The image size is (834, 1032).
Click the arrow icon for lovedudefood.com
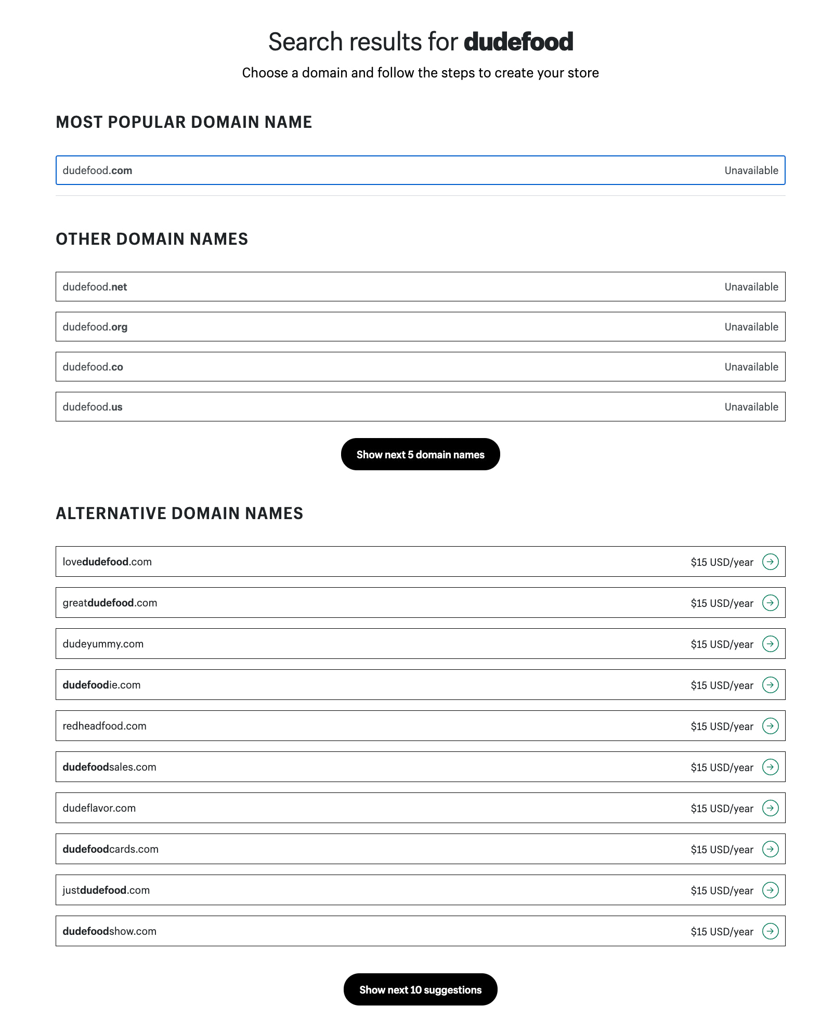770,562
